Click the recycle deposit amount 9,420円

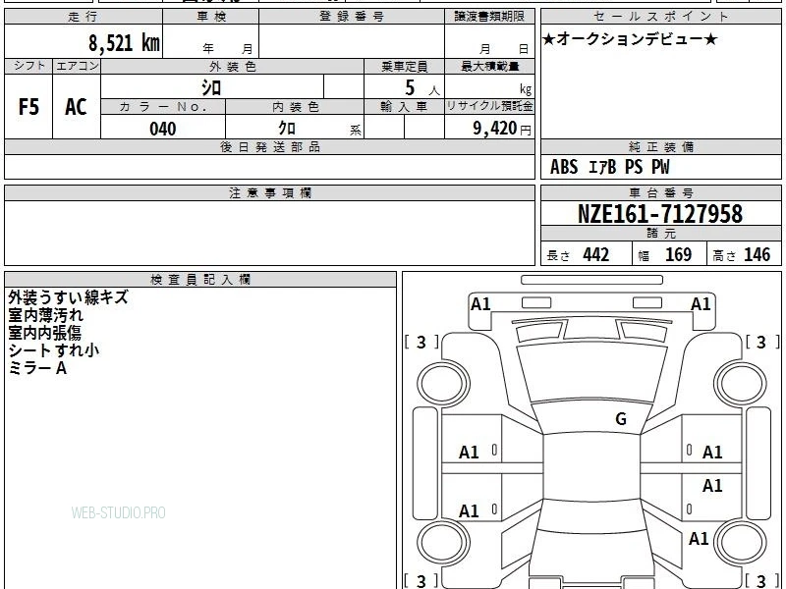[x=502, y=129]
